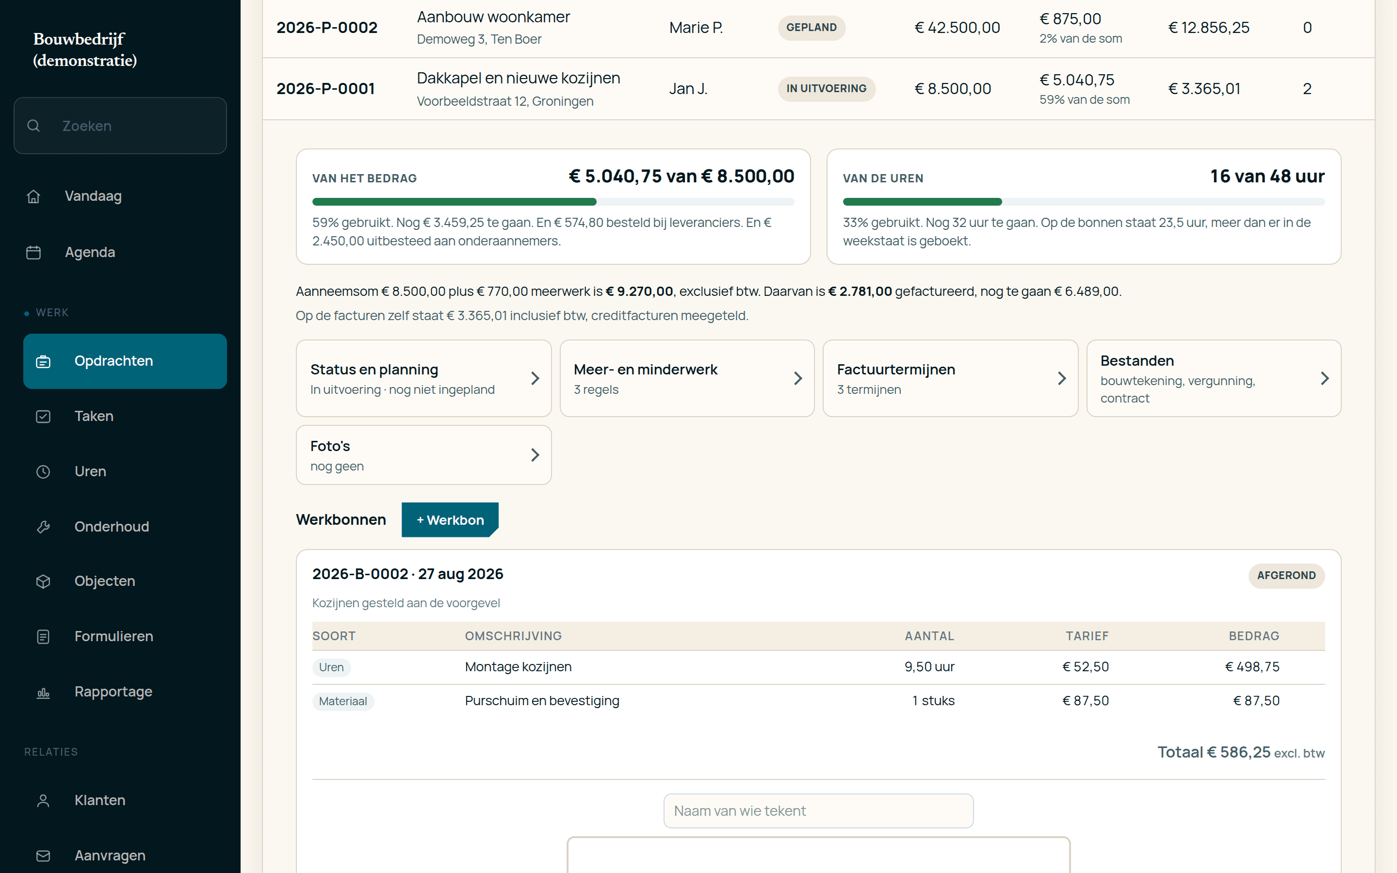Click the Materiaal tag in werkbon table

point(343,701)
